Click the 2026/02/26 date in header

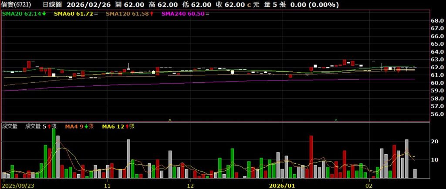tap(88, 5)
